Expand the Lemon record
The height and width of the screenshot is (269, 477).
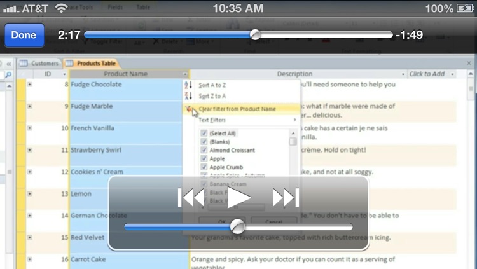(x=29, y=193)
